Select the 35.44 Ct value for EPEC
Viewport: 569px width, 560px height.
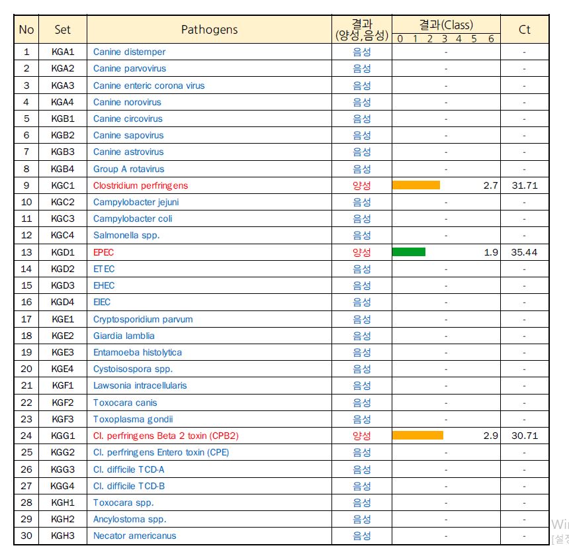tap(524, 252)
